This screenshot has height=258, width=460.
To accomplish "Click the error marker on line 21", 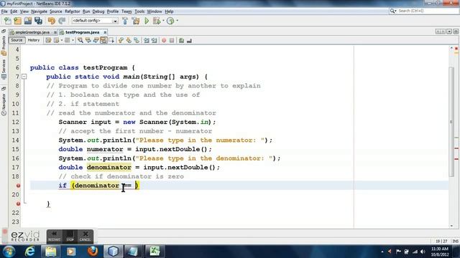I will point(18,204).
